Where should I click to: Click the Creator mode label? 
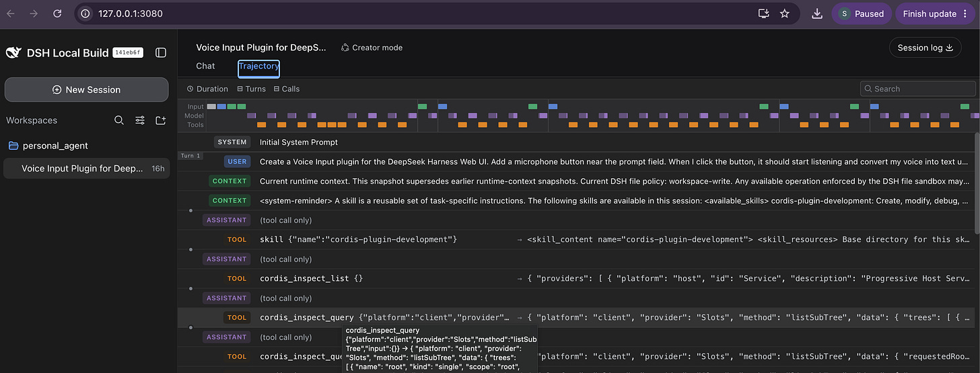point(372,48)
